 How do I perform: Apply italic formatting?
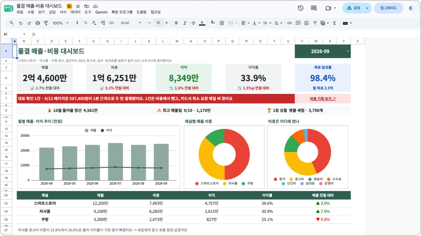185,23
